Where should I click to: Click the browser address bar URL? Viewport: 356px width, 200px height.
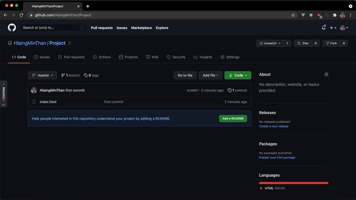point(63,15)
